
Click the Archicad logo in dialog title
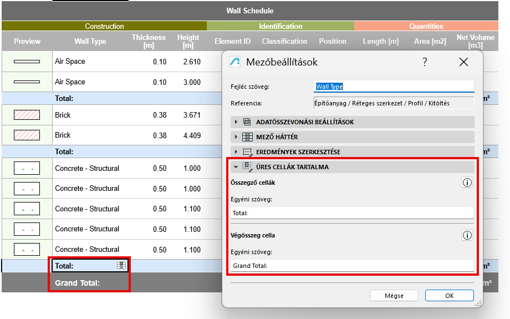pyautogui.click(x=235, y=62)
